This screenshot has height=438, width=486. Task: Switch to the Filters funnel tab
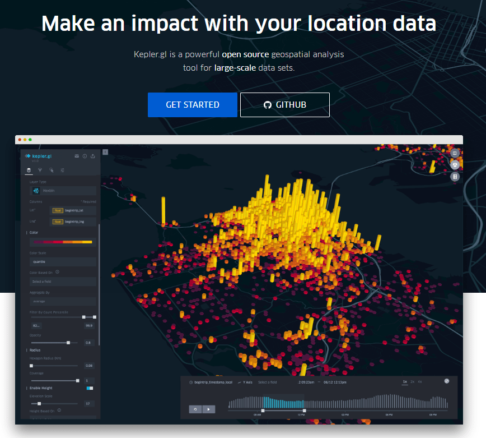(x=40, y=169)
